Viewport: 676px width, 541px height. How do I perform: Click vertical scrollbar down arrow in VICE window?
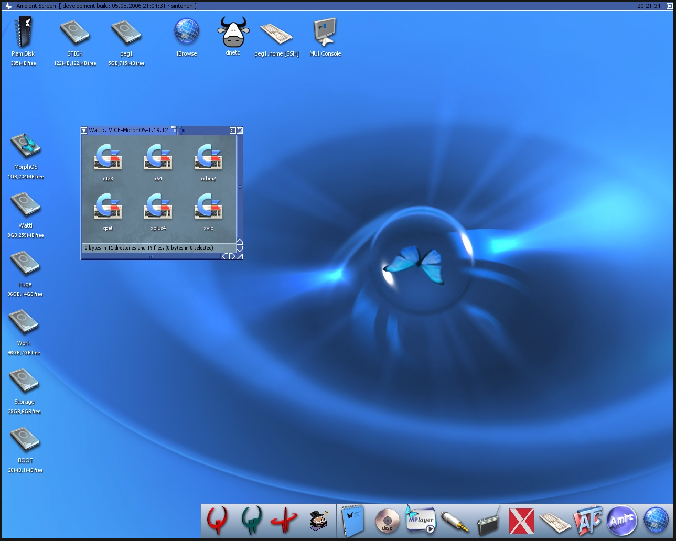tap(240, 249)
